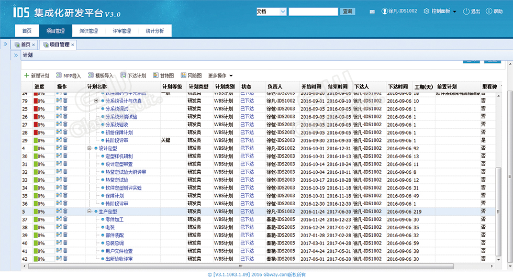Click the 下达计划 toolbar icon
The height and width of the screenshot is (278, 513).
point(124,75)
